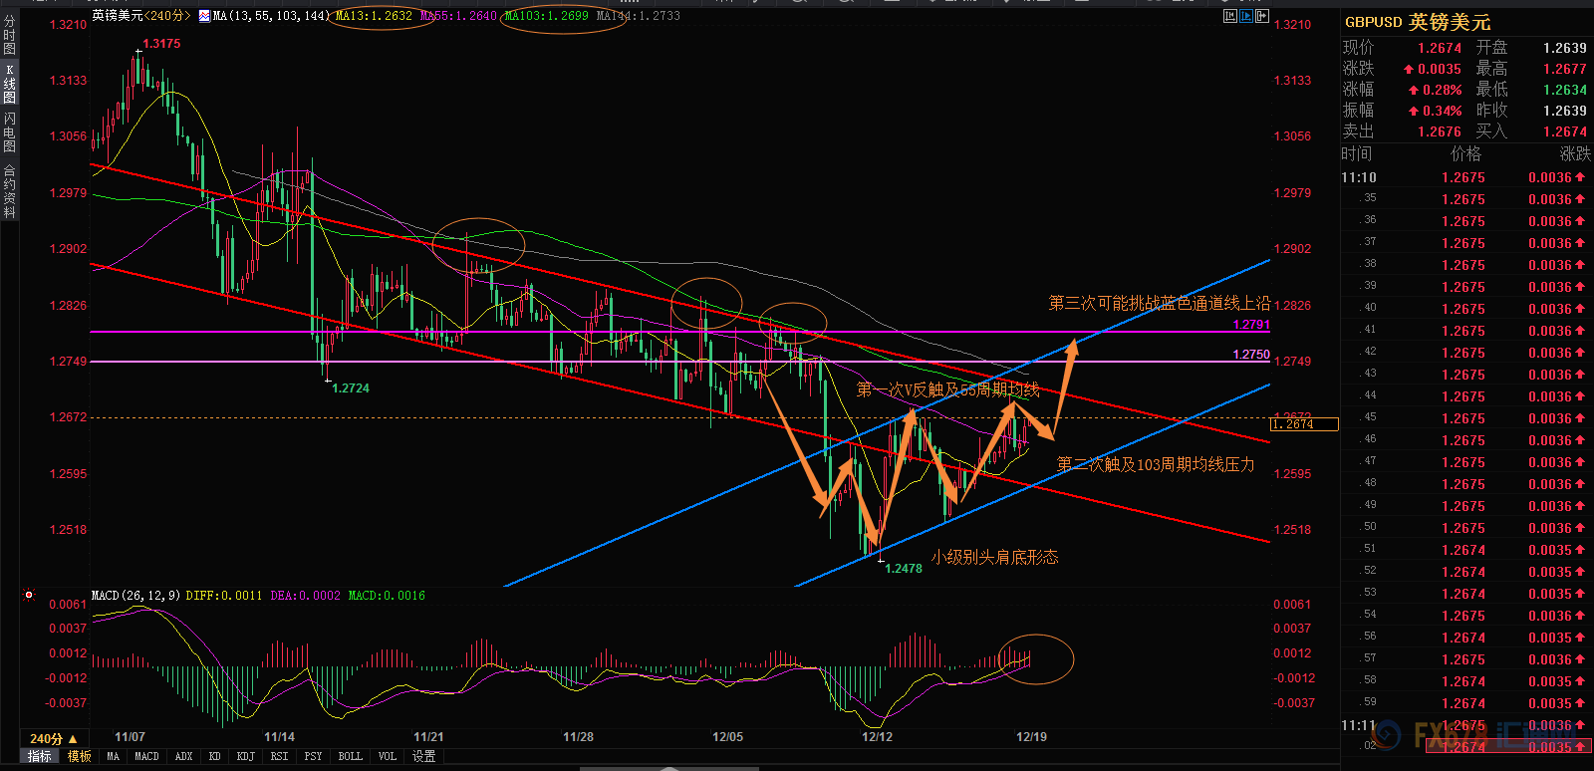Apply the KDJ indicator
This screenshot has width=1594, height=771.
[x=245, y=756]
